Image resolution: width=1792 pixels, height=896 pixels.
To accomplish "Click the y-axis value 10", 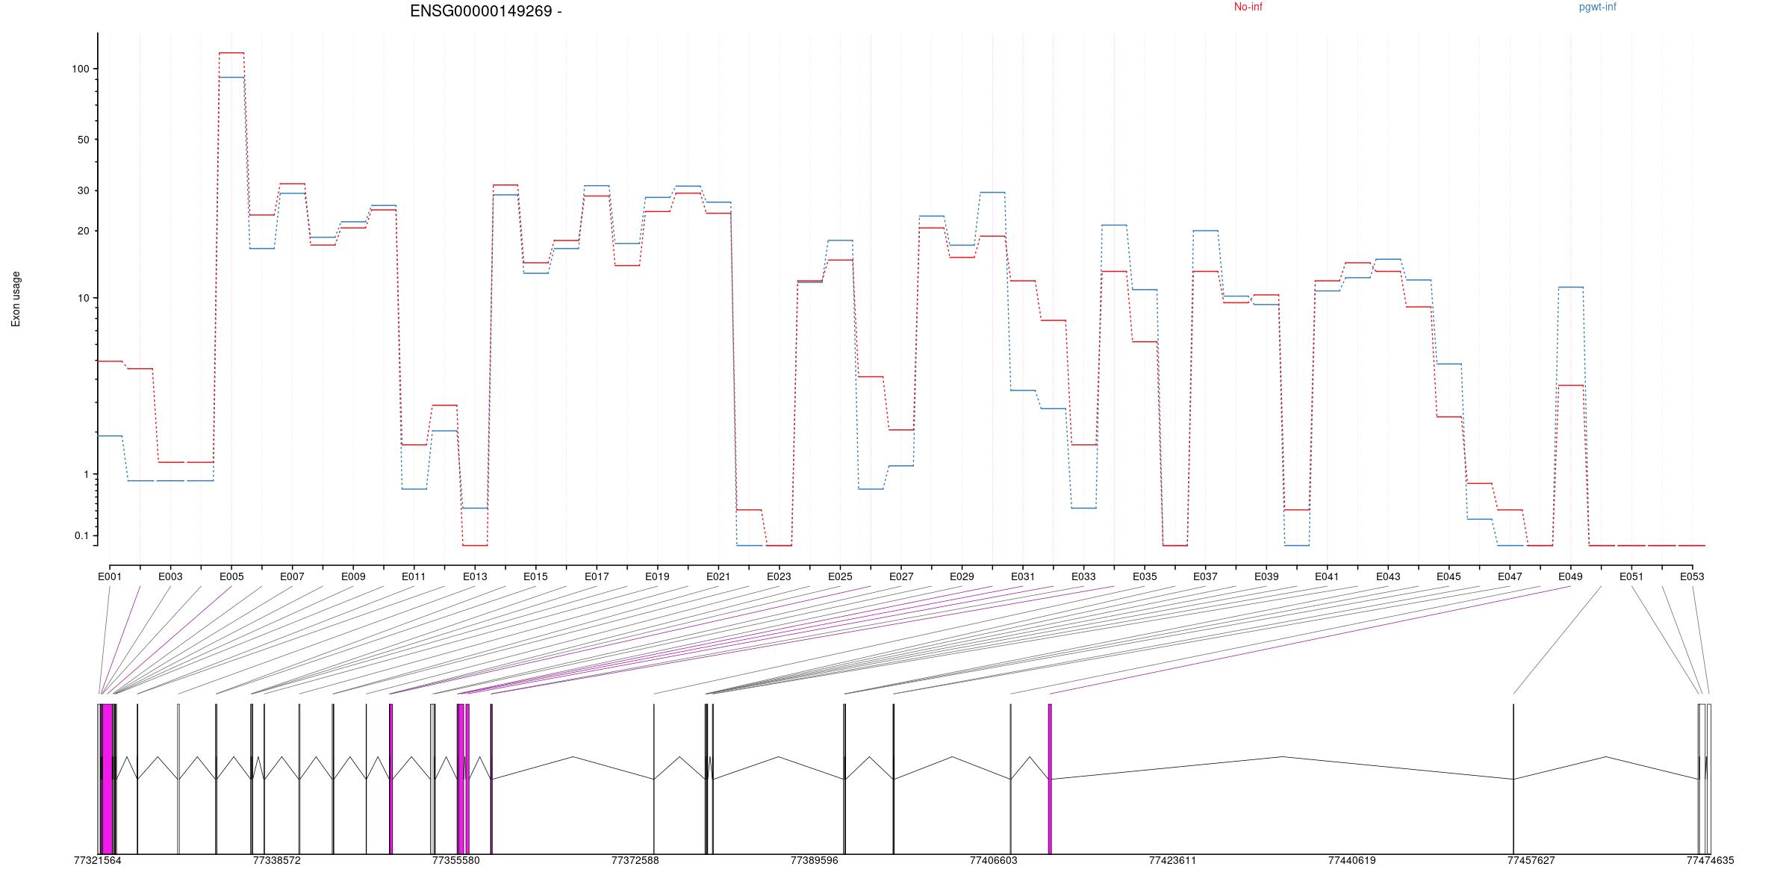I will [x=83, y=298].
